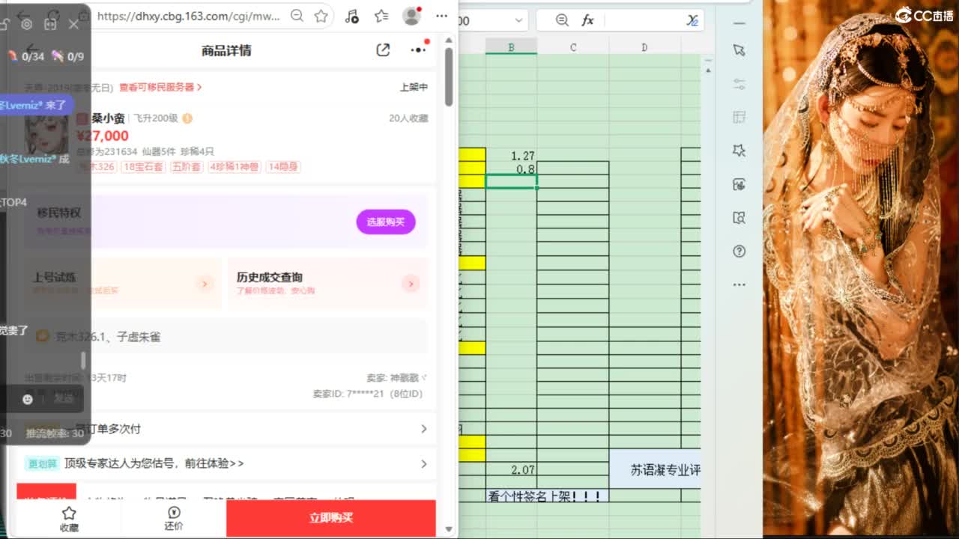The height and width of the screenshot is (539, 959).
Task: Click the star-pointer icon in sidebar
Action: point(739,151)
